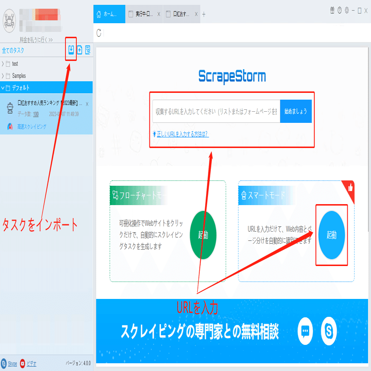The image size is (371, 371).
Task: Expand the Samples folder
Action: (2, 76)
